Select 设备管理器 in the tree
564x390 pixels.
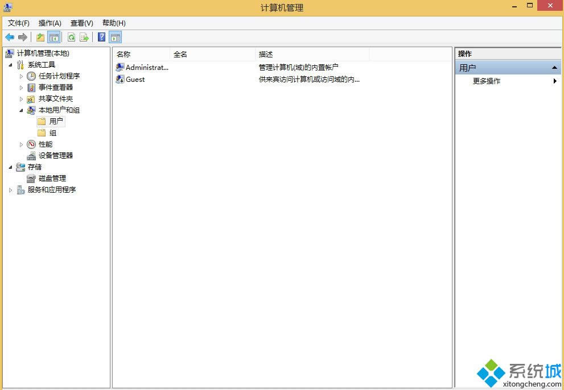[x=56, y=155]
